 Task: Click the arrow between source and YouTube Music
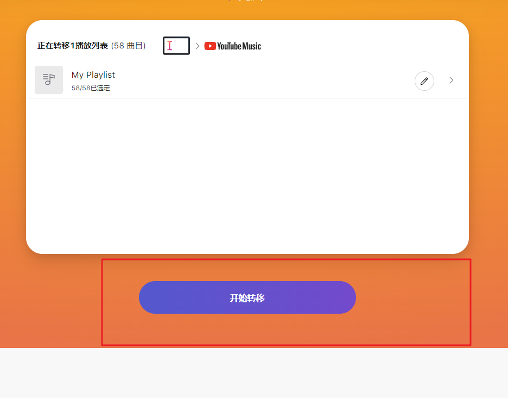click(x=198, y=46)
